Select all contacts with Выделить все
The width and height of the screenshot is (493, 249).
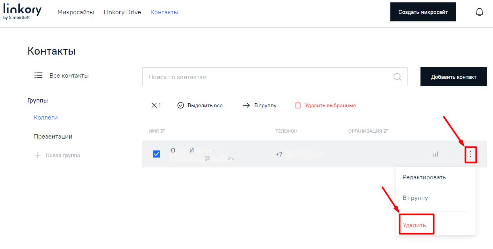(200, 106)
